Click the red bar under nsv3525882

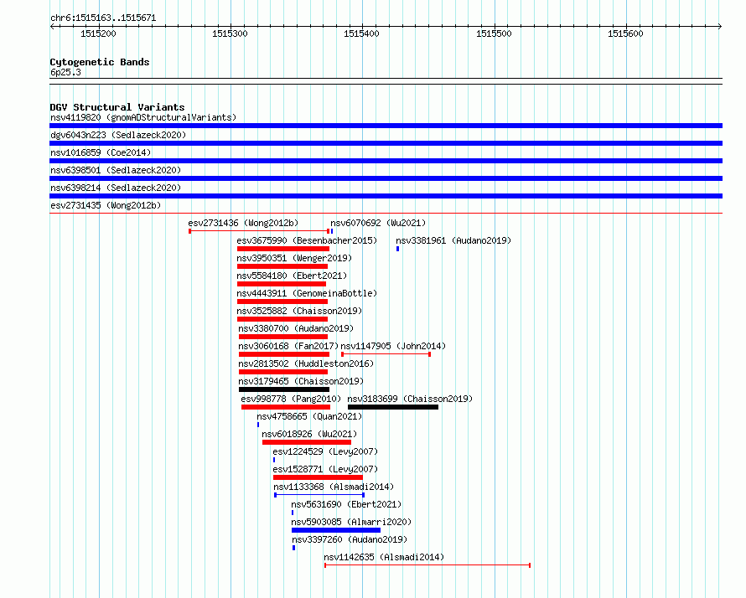[x=282, y=319]
